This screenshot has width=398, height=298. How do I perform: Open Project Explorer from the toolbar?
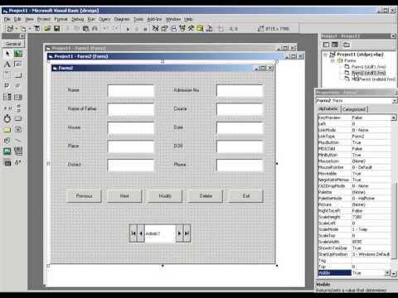[x=156, y=29]
